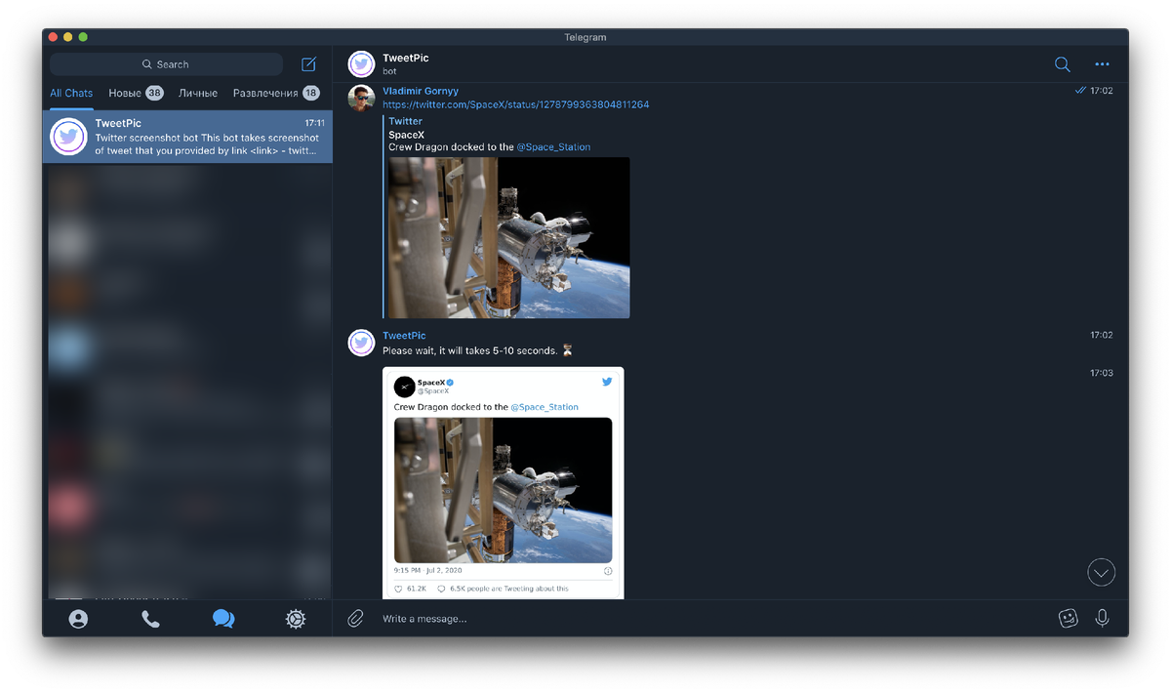Focus the Search chats field
The height and width of the screenshot is (693, 1171).
[x=166, y=64]
